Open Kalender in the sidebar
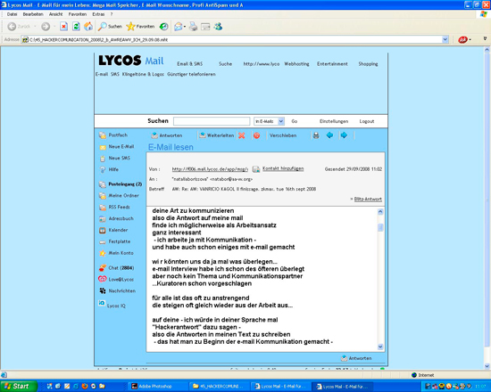The image size is (491, 392). (x=113, y=230)
